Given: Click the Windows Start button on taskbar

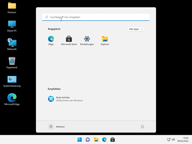Looking at the screenshot, I should pyautogui.click(x=80, y=139).
